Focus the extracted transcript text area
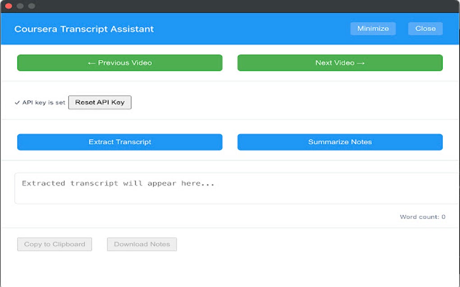Viewport: 460px width, 287px height. 237,188
